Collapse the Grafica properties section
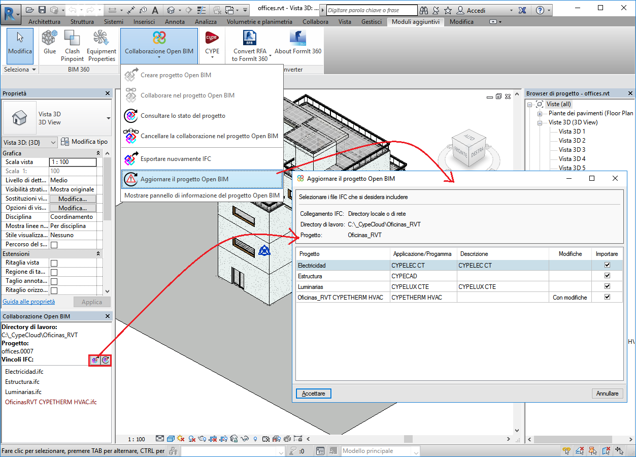This screenshot has height=457, width=636. tap(98, 153)
